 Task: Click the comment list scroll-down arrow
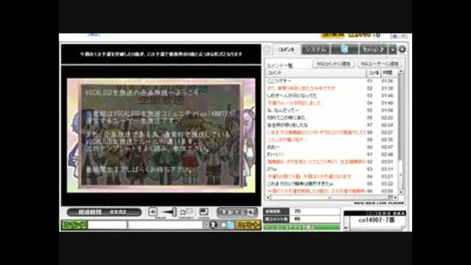pyautogui.click(x=401, y=192)
